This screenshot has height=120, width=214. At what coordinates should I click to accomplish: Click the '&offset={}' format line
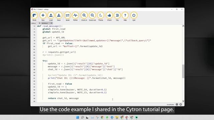tap(75, 46)
